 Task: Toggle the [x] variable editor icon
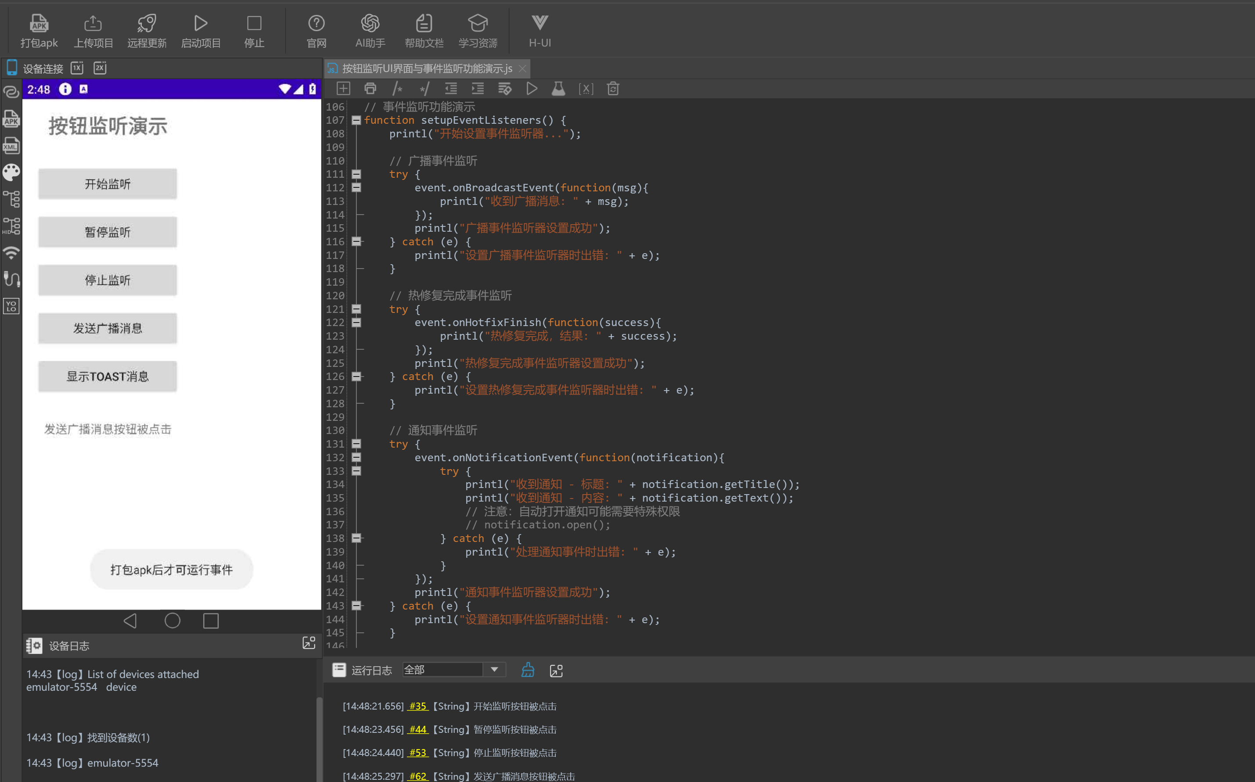coord(586,89)
